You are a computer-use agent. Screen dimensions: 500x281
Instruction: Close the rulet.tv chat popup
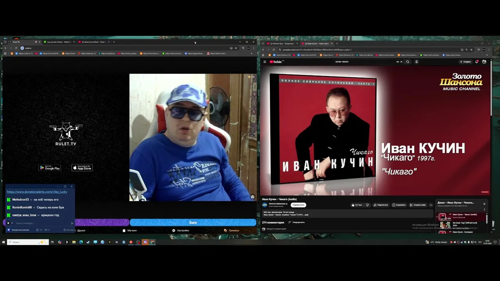click(x=71, y=187)
